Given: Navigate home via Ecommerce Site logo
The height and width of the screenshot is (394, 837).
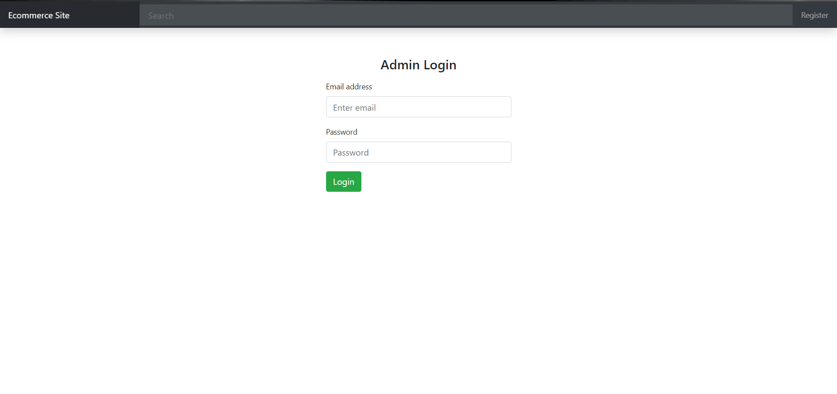Looking at the screenshot, I should click(x=38, y=15).
